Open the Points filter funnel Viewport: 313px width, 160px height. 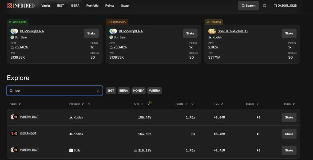coord(193,104)
